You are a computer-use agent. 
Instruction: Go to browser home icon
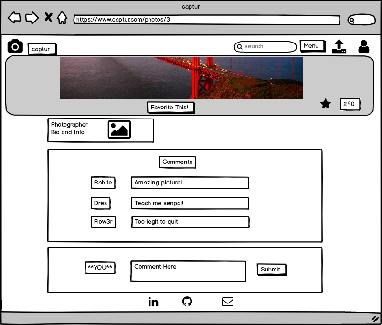(62, 18)
